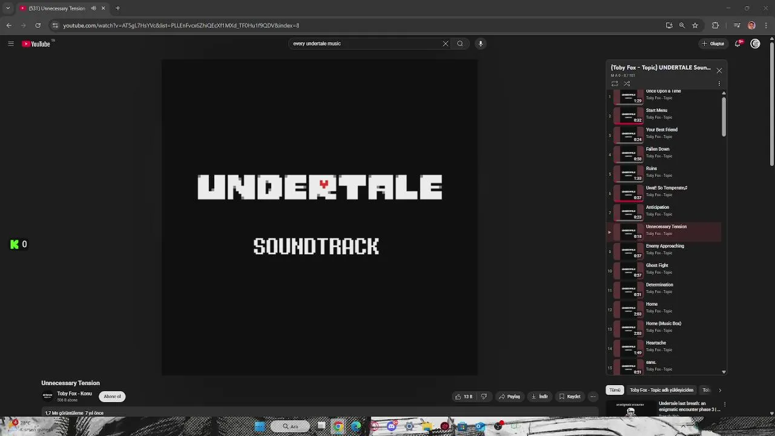This screenshot has width=775, height=436.
Task: Open YouTube notifications bell
Action: 738,44
